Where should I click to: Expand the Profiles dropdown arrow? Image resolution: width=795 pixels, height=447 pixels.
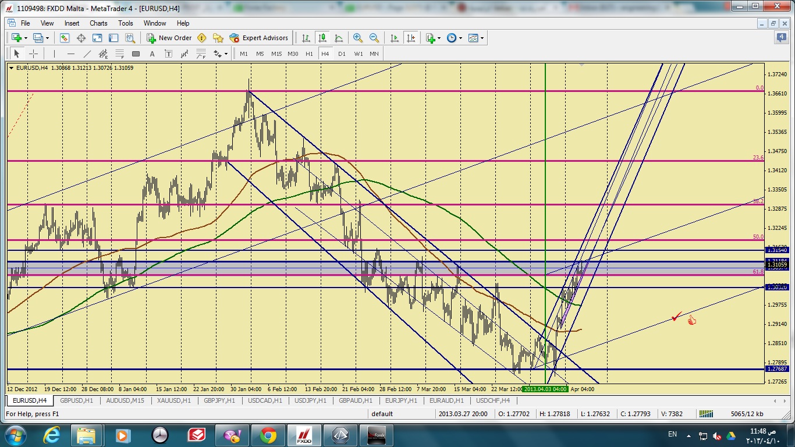click(x=47, y=38)
